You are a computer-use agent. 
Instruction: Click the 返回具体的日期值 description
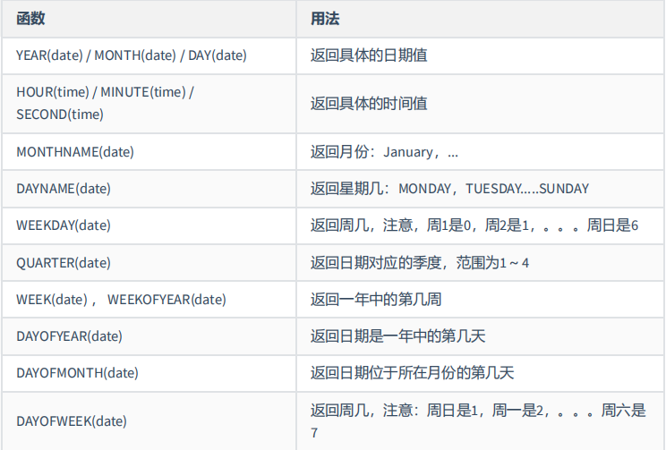click(x=369, y=55)
